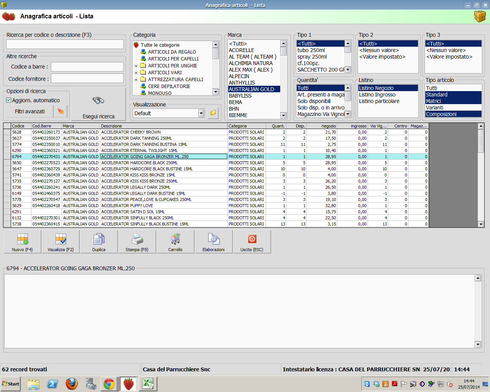Click Codice a barre input field

(x=87, y=67)
